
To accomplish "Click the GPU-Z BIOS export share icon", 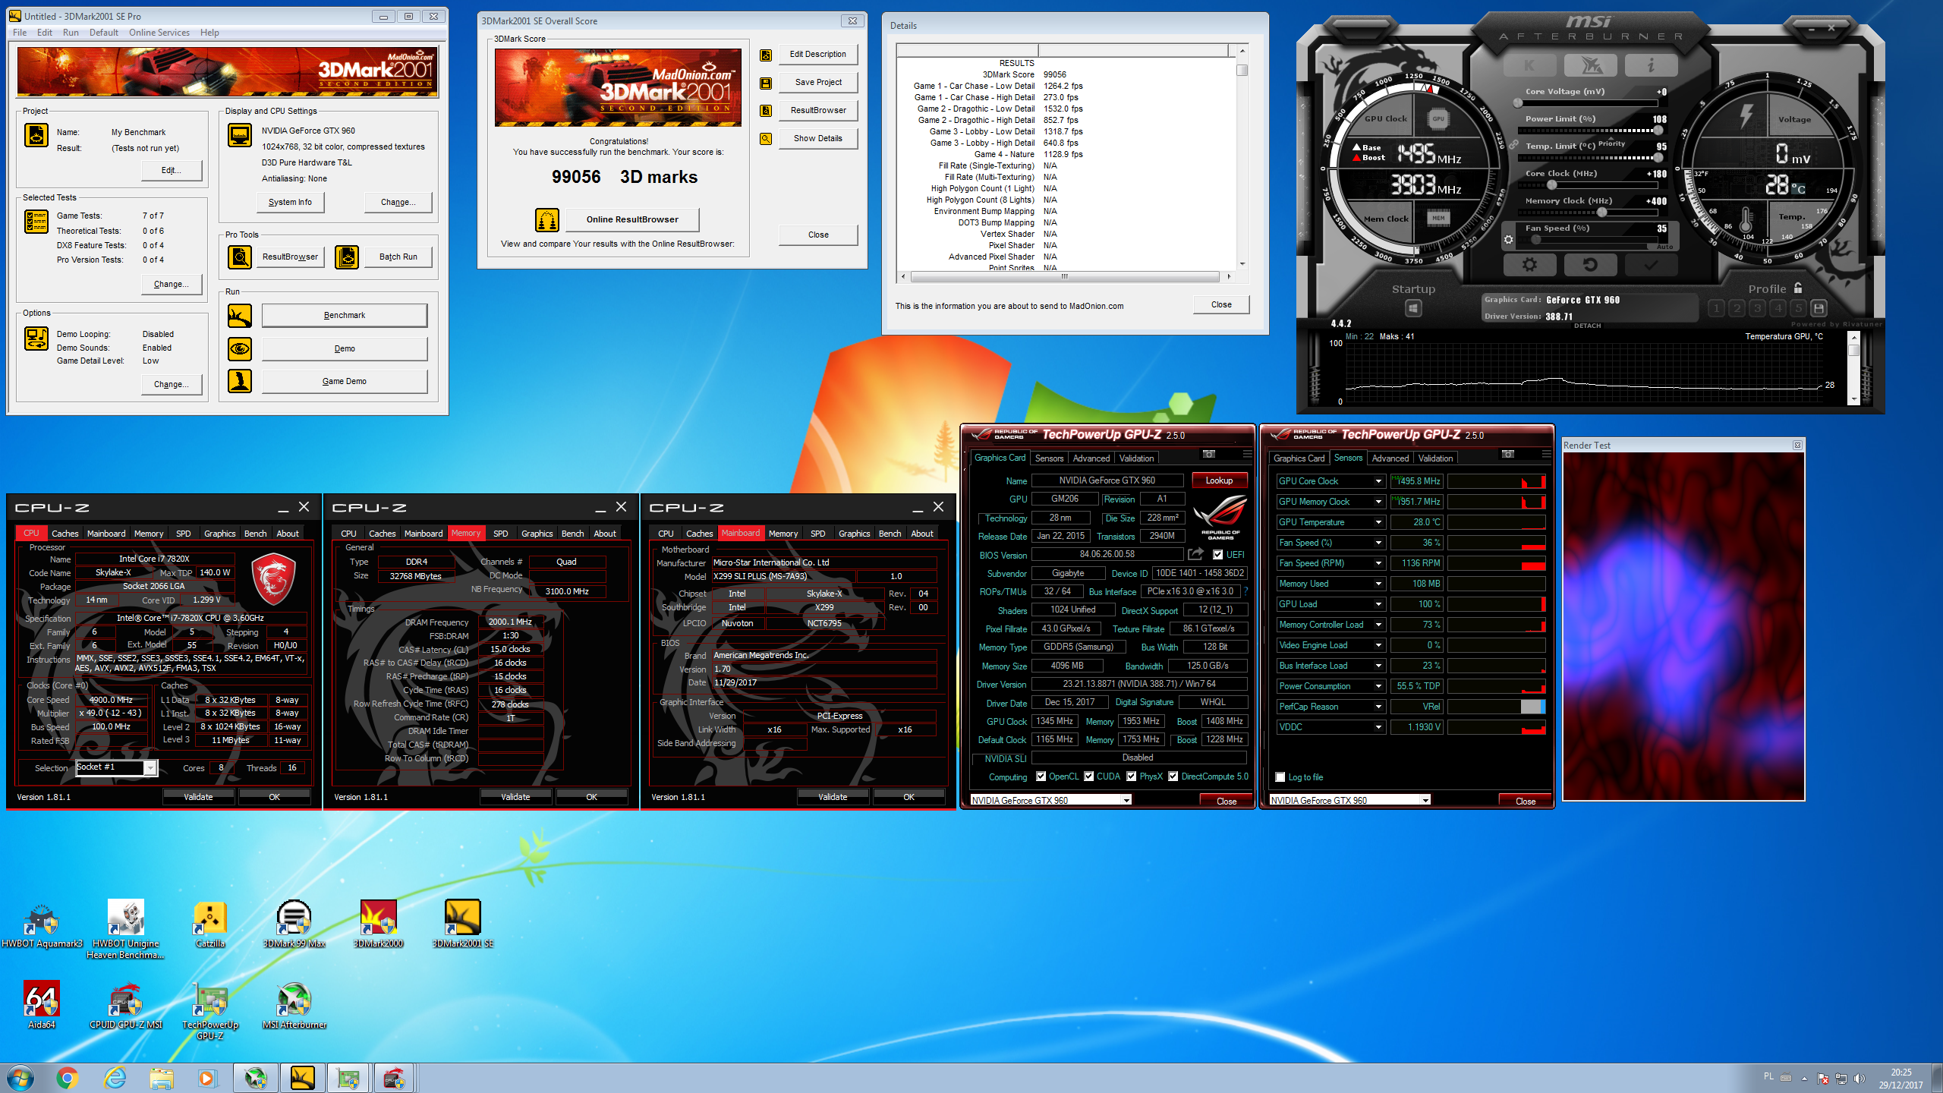I will 1195,554.
